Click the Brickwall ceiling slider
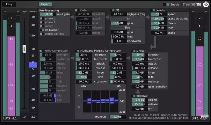211x125 pixels. pyautogui.click(x=139, y=100)
